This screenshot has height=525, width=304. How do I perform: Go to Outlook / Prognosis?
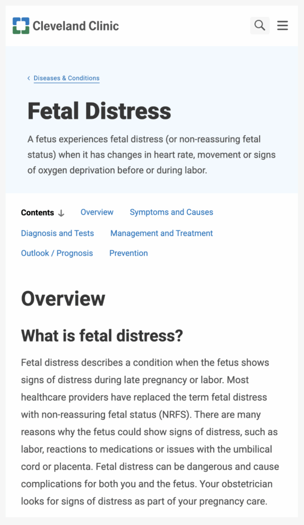[x=57, y=253]
